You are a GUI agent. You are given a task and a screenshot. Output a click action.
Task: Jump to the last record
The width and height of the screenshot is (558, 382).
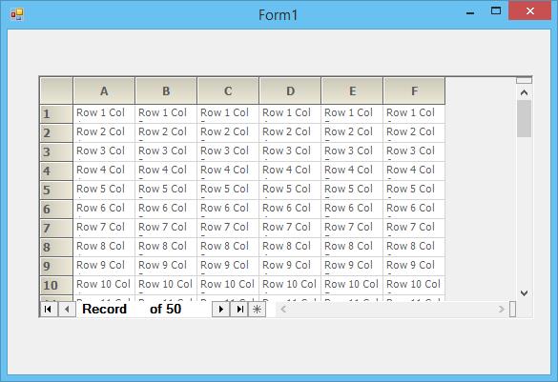click(239, 310)
